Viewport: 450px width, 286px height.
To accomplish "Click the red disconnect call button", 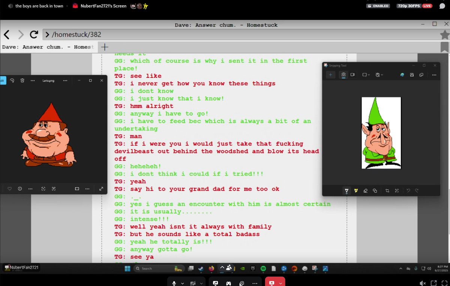I will tap(271, 283).
